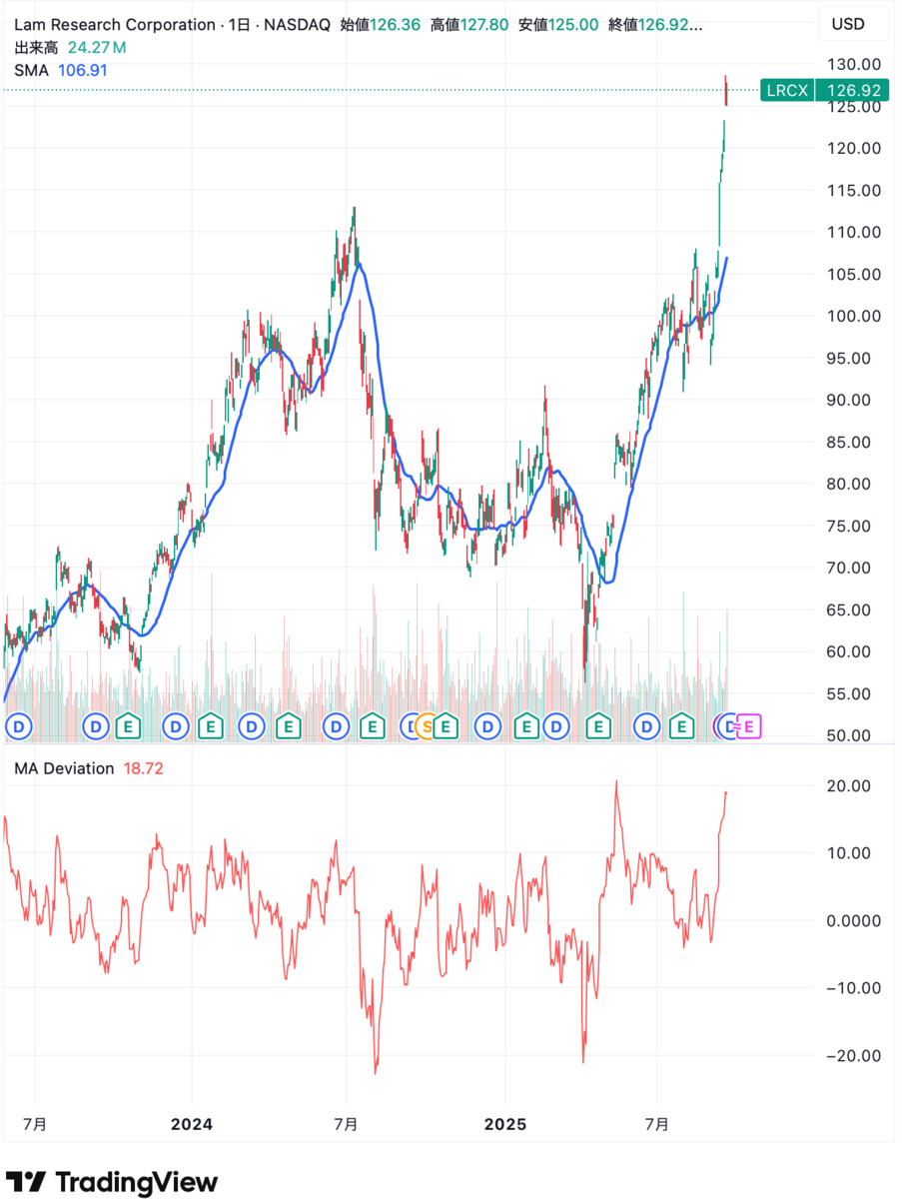Click the 安値125.00 low value
Image resolution: width=902 pixels, height=1199 pixels.
[x=560, y=25]
